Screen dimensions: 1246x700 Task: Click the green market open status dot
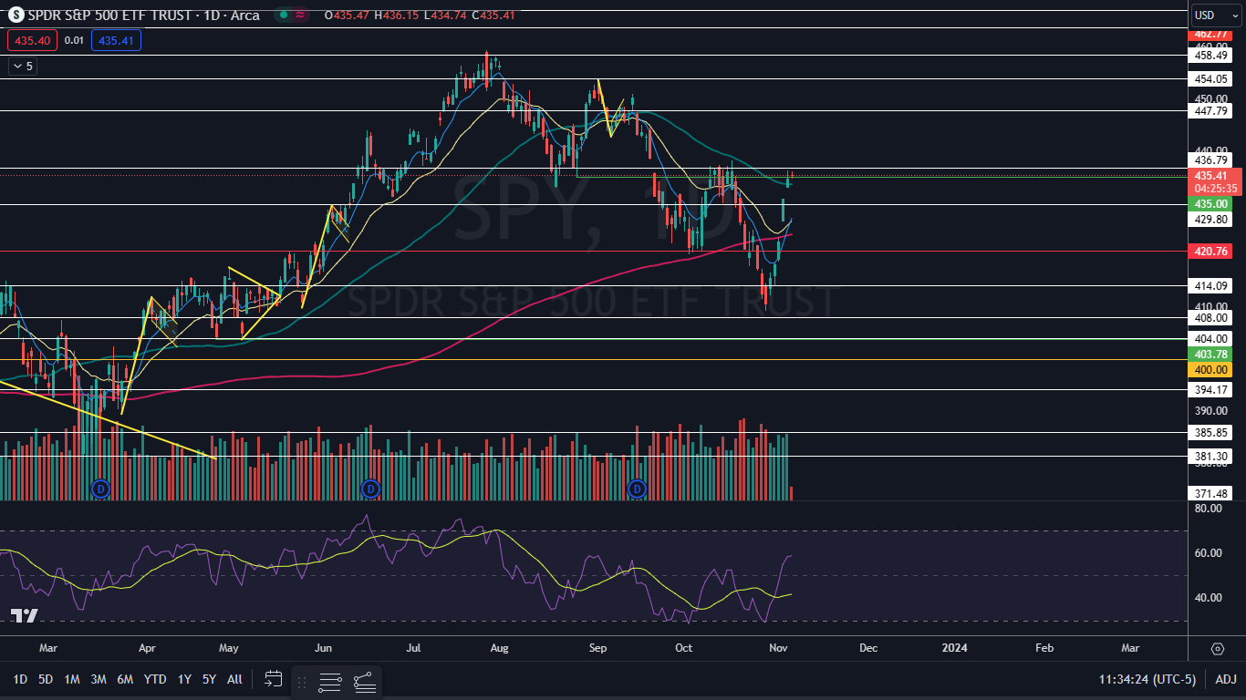(x=283, y=15)
